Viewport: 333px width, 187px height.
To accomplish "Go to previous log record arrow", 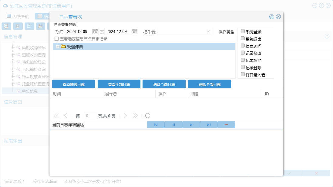I will pyautogui.click(x=173, y=125).
